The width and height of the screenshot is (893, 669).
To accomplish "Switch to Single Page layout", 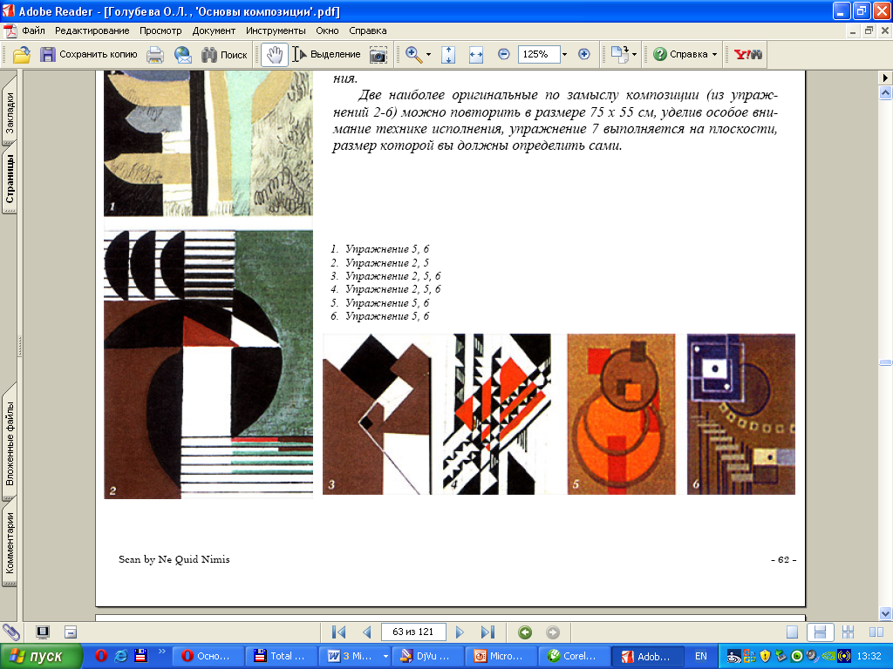I will [x=792, y=632].
